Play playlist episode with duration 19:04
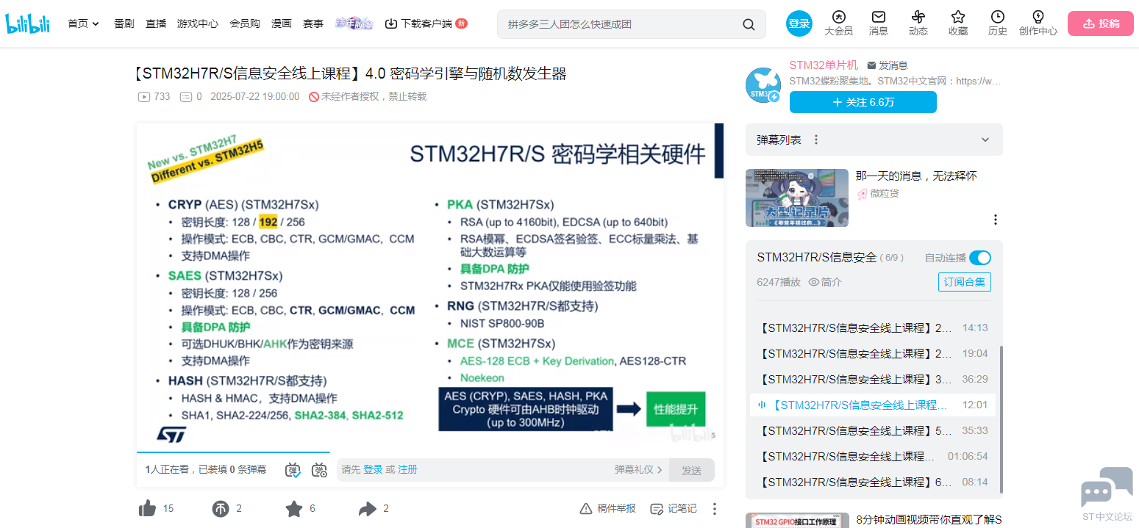 (874, 353)
